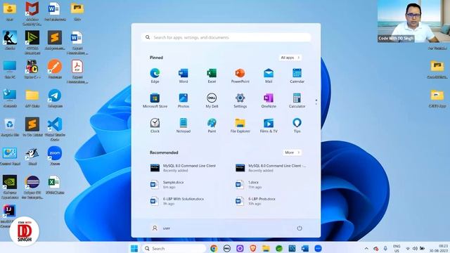Click More recommended items button

pos(292,153)
